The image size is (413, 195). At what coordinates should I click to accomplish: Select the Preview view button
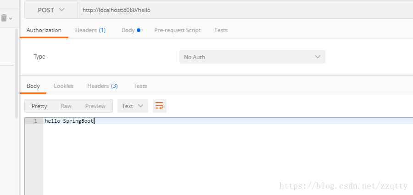(x=95, y=106)
